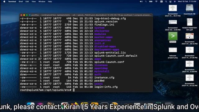
Task: Click the volume icon in menu bar
Action: click(x=141, y=2)
